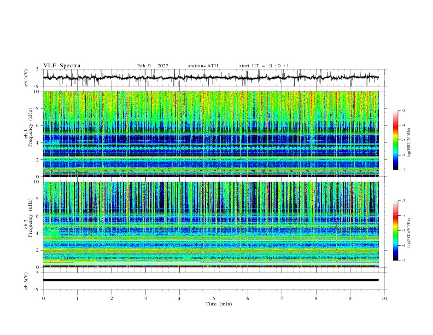The width and height of the screenshot is (433, 335).
Task: Click the '-3' label on upper colorbar
Action: point(403,110)
